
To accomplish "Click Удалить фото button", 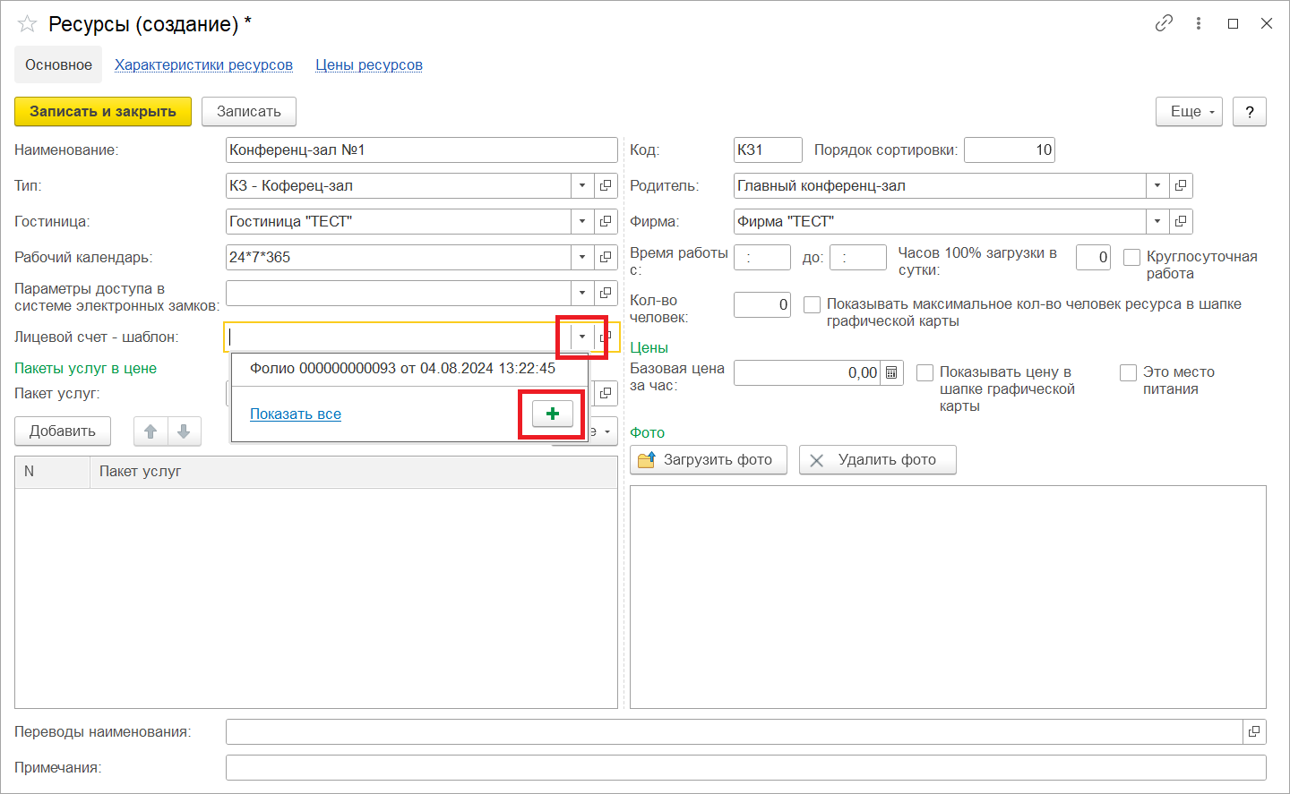I will pos(878,460).
